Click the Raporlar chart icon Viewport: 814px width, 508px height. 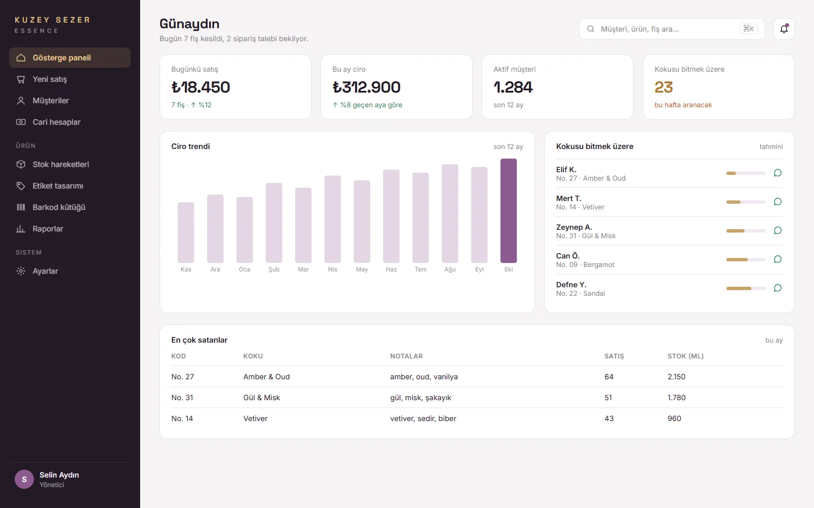[x=21, y=229]
